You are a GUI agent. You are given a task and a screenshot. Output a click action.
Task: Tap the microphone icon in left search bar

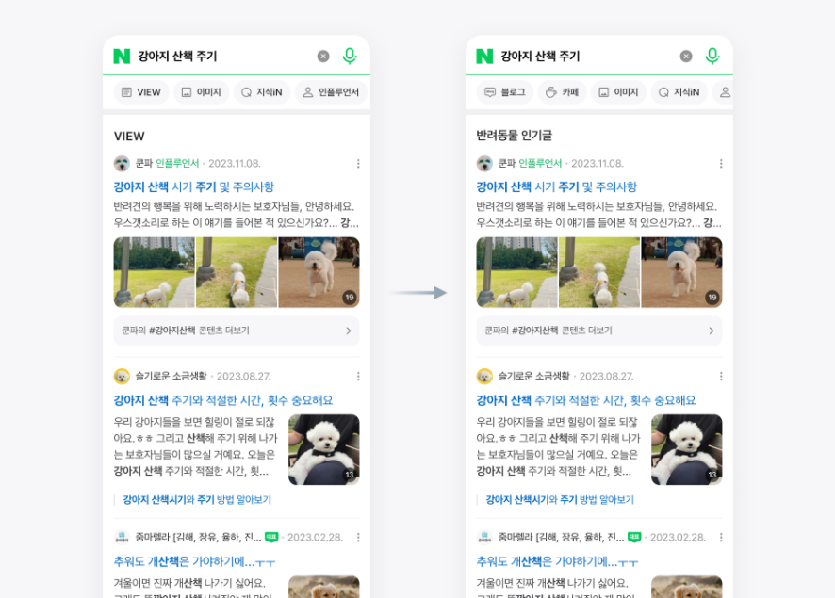pos(350,56)
